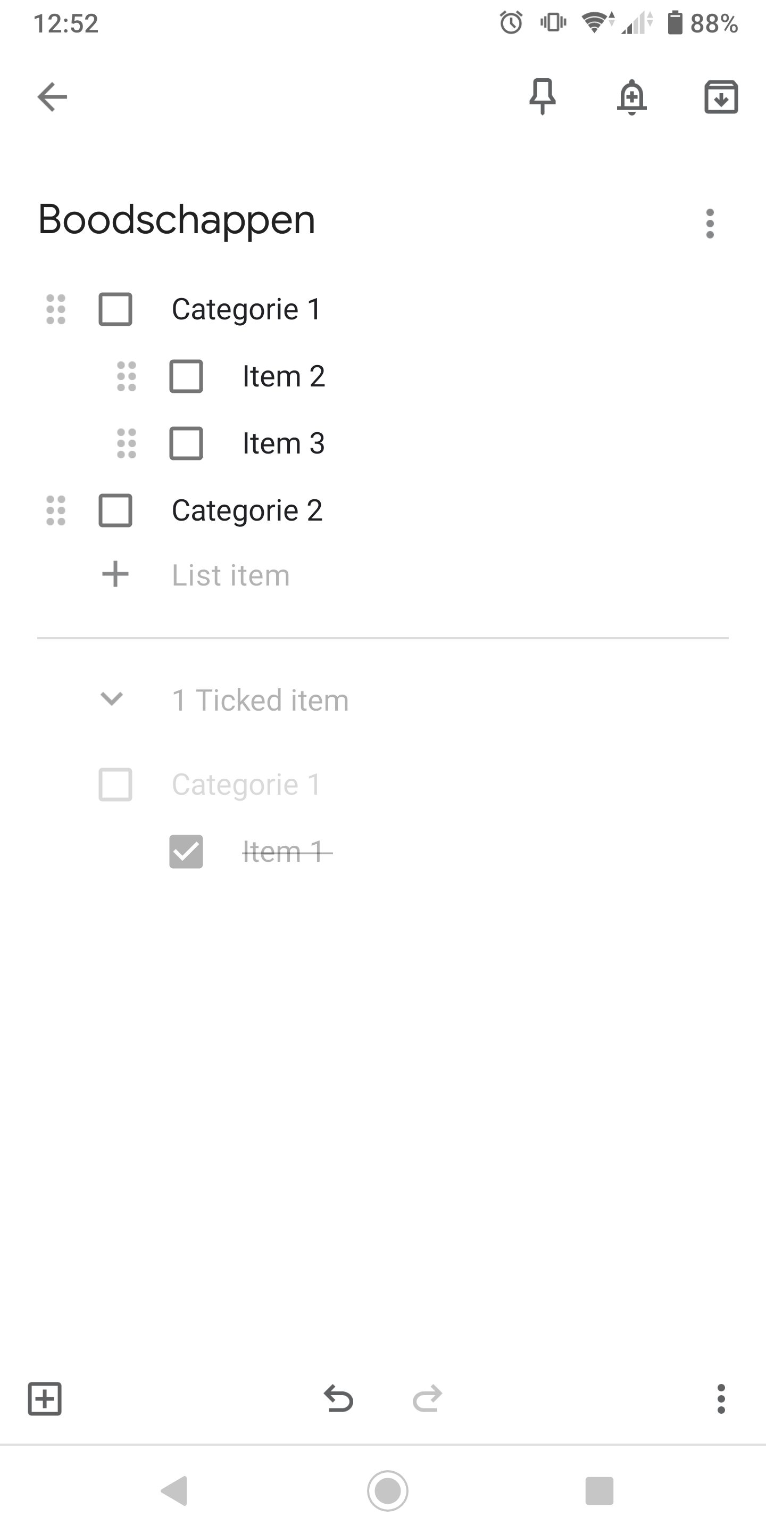Tick the top Categorie 1 checkbox
The height and width of the screenshot is (1533, 766).
point(115,309)
